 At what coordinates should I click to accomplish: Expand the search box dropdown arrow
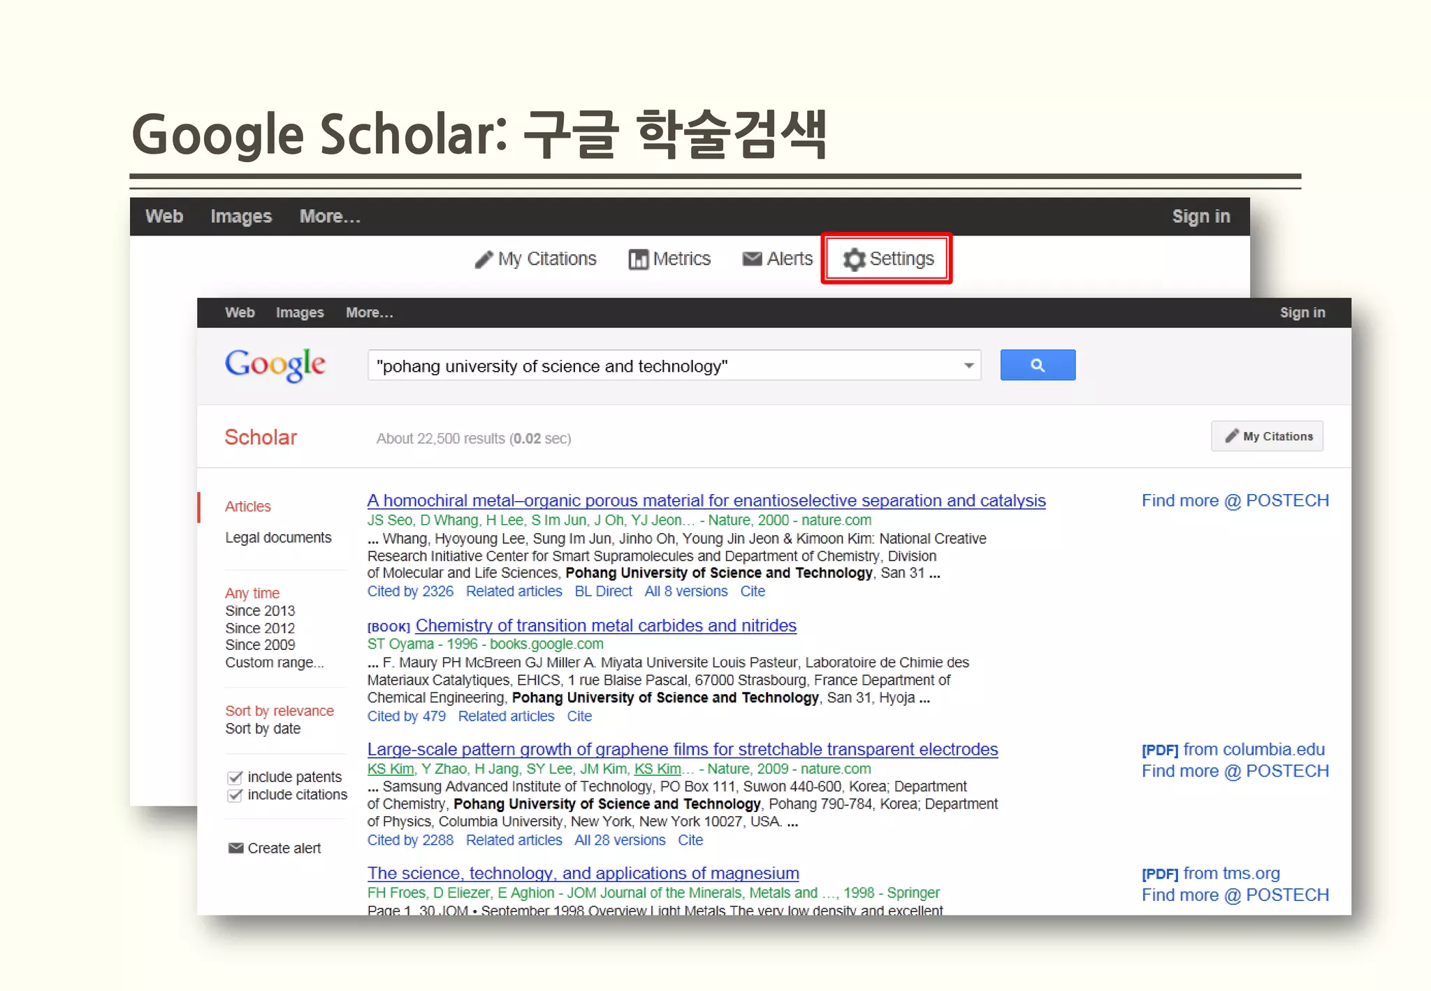coord(968,366)
